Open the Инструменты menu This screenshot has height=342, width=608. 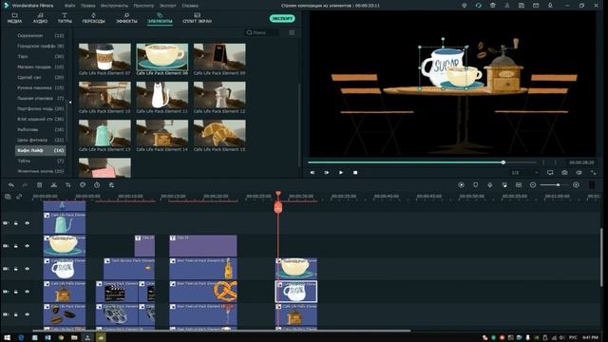[x=114, y=6]
